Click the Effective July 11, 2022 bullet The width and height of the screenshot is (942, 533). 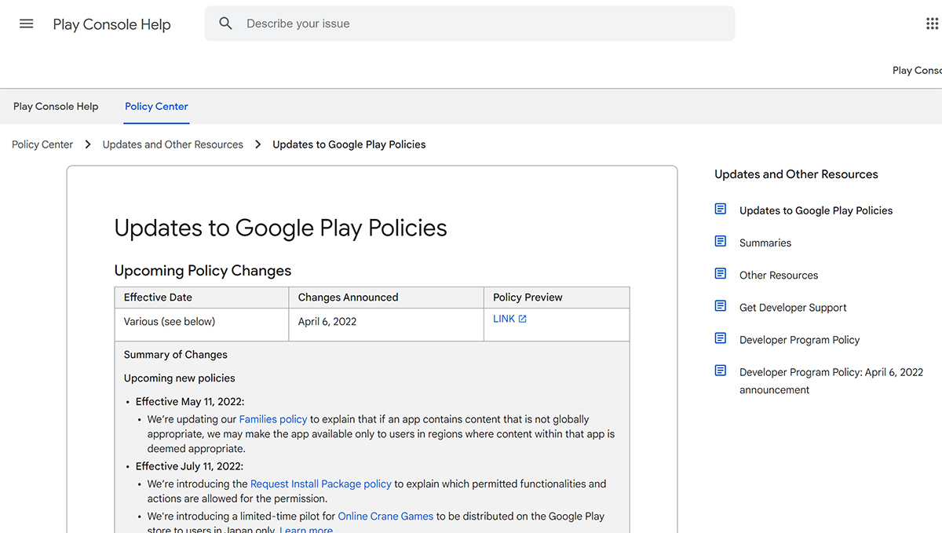point(189,466)
